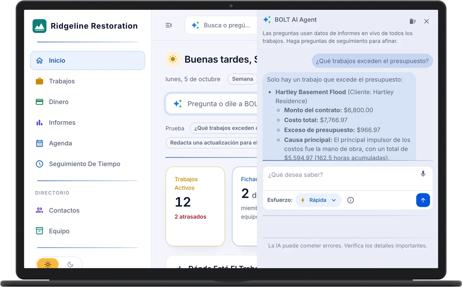Click the '2 atrasados' text
The width and height of the screenshot is (462, 287).
(x=190, y=217)
